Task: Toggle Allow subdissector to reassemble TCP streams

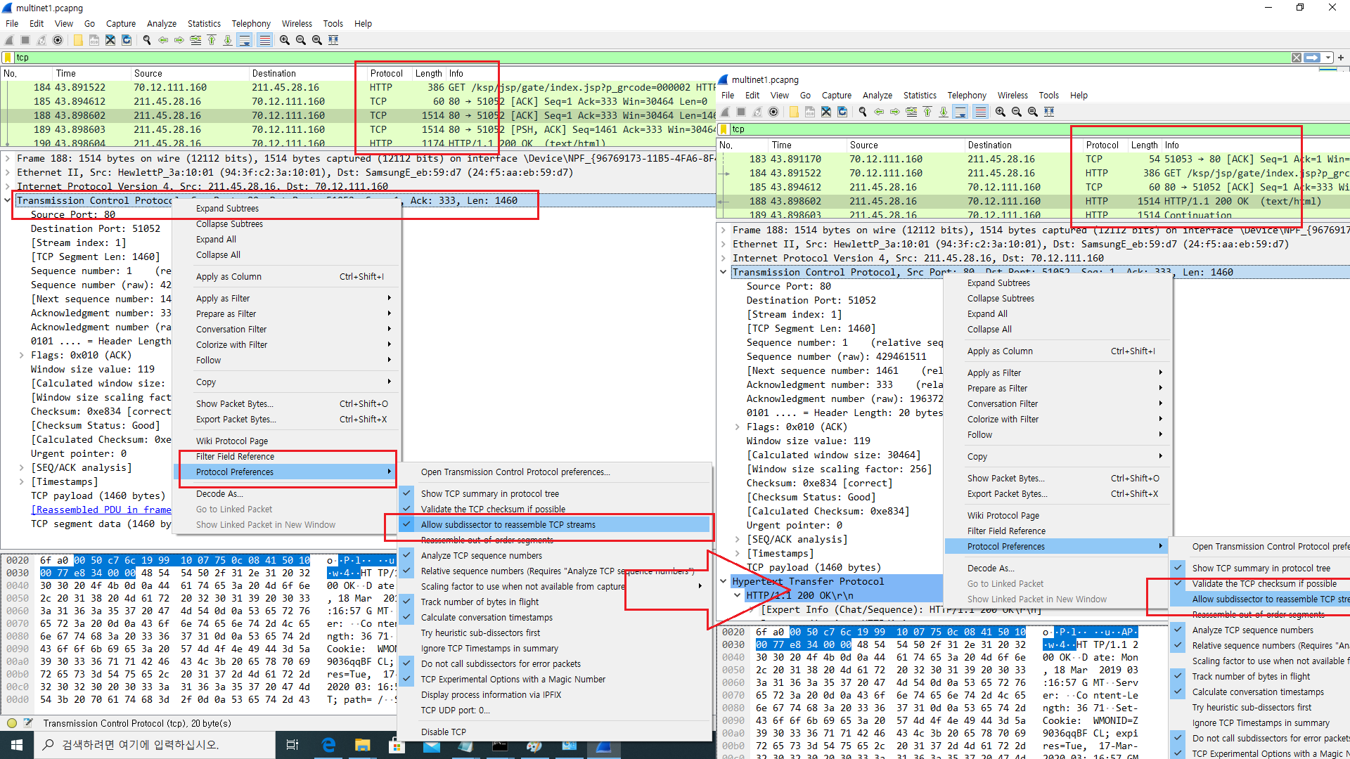Action: point(508,525)
